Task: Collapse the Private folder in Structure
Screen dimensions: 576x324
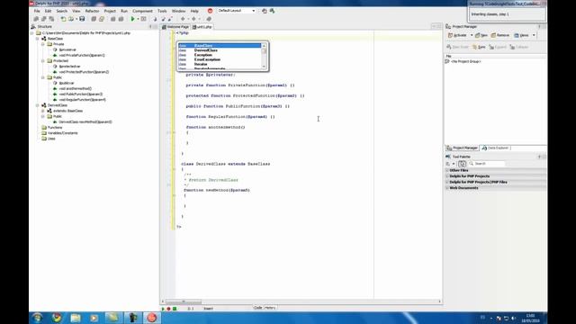Action: (43, 44)
